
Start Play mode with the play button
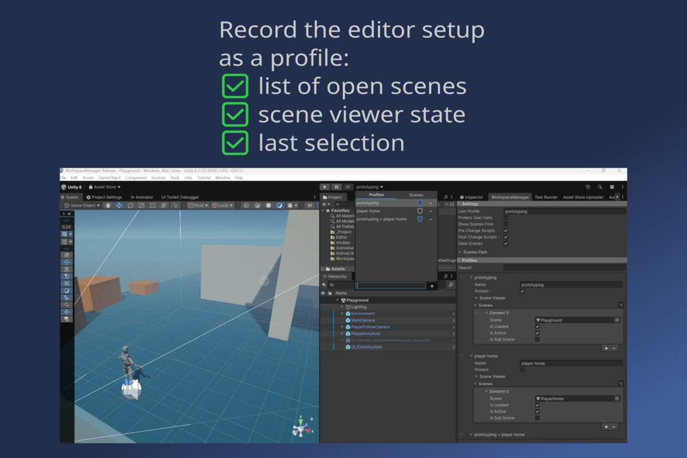(x=325, y=187)
